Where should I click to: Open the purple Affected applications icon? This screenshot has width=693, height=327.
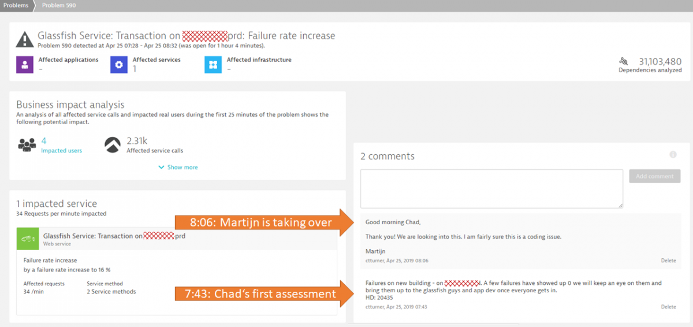coord(24,64)
